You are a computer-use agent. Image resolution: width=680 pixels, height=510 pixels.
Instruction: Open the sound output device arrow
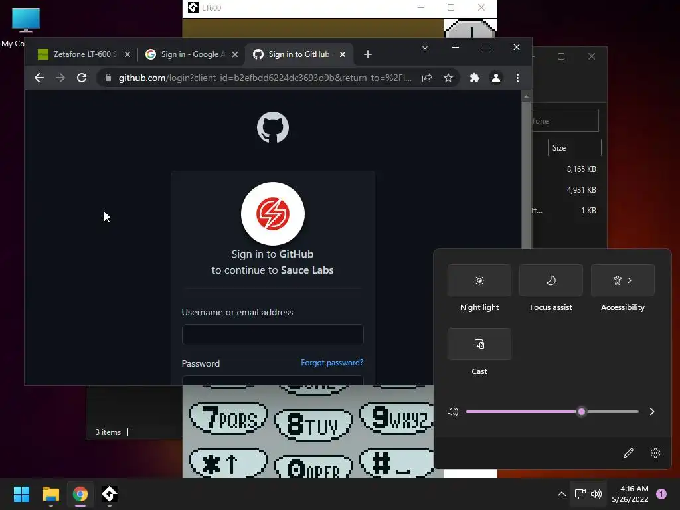(x=652, y=412)
